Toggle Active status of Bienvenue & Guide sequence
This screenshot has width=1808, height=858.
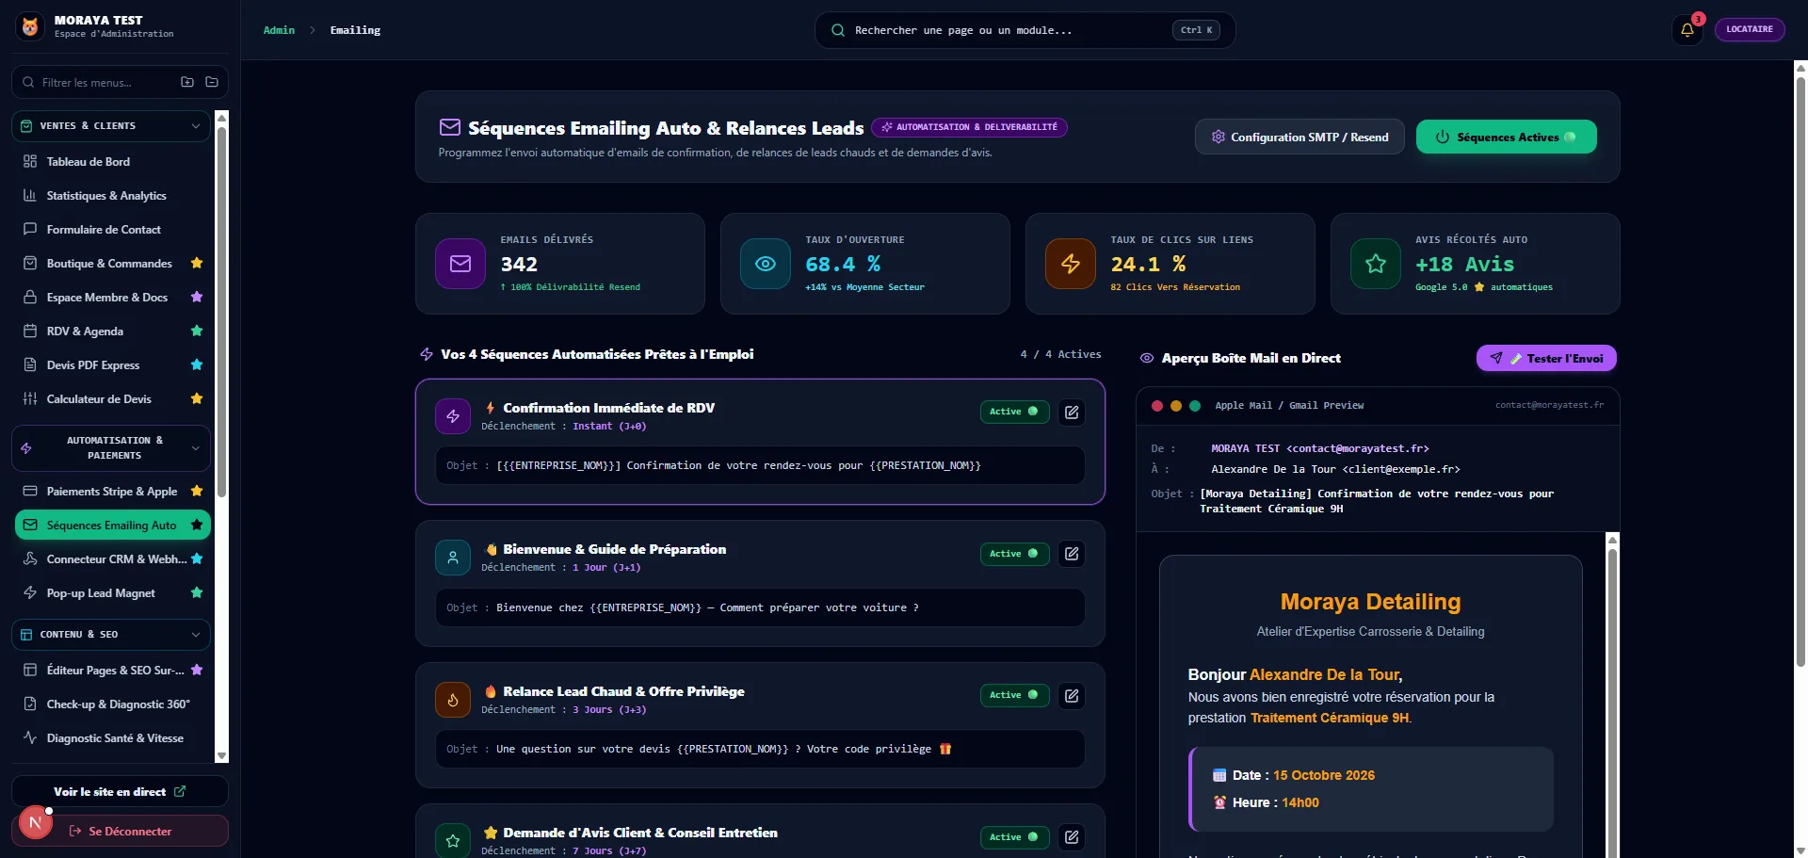pyautogui.click(x=1014, y=553)
